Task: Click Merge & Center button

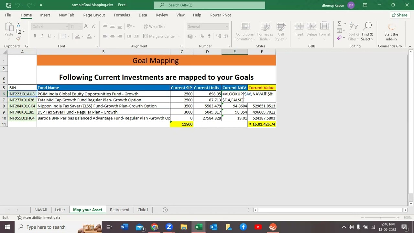Action: pyautogui.click(x=159, y=36)
